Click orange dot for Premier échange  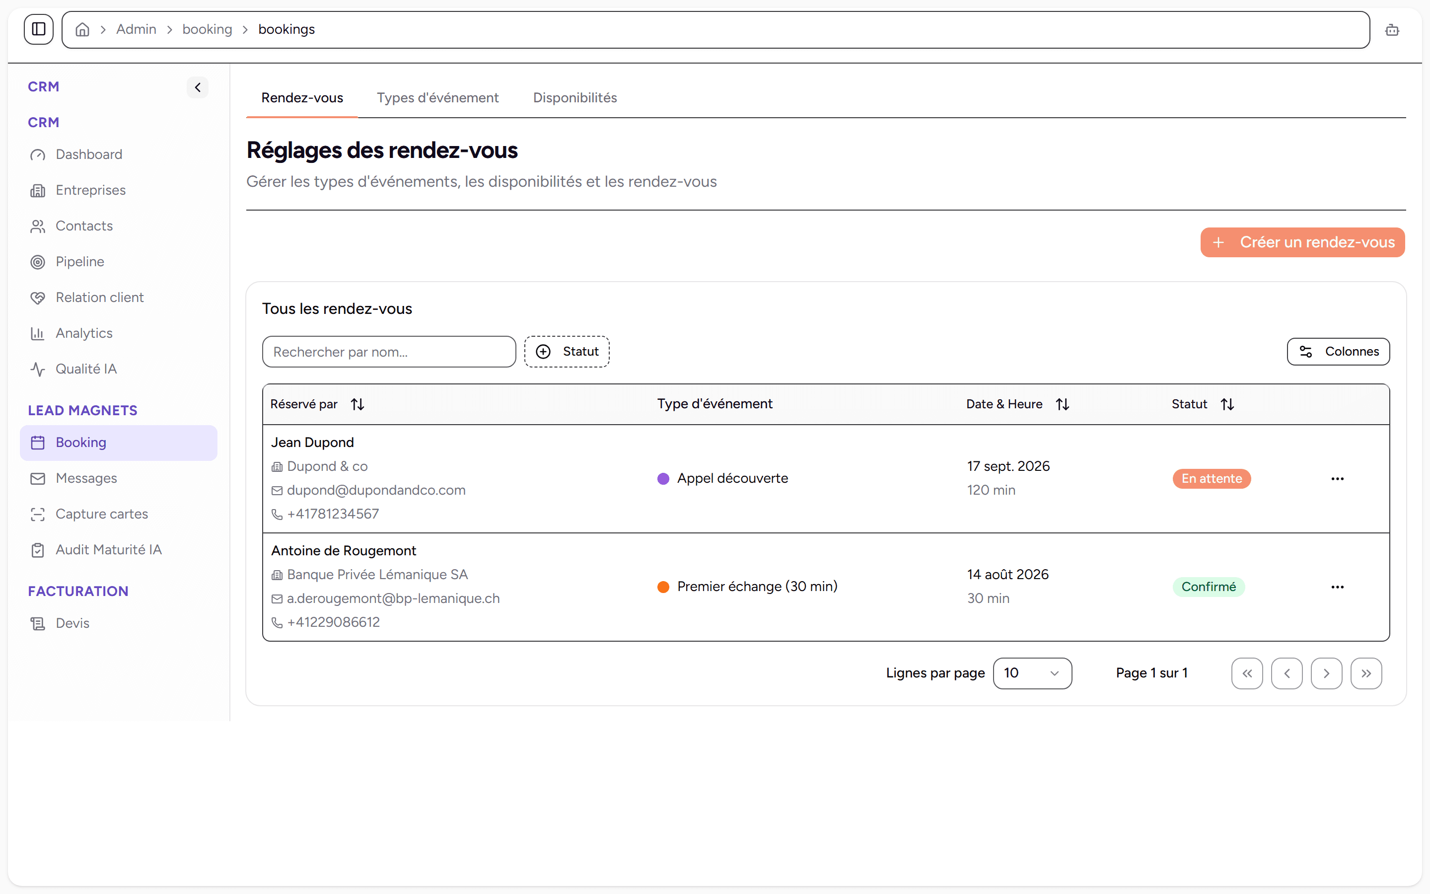tap(663, 587)
